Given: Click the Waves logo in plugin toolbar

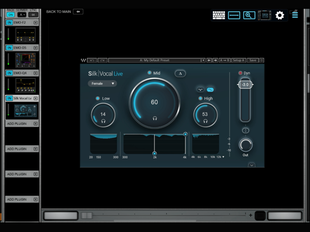Looking at the screenshot, I should 83,61.
